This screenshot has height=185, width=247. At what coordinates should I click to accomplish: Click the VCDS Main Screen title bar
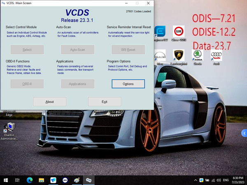62,3
